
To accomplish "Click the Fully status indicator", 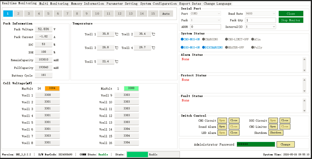I will click(257, 47).
